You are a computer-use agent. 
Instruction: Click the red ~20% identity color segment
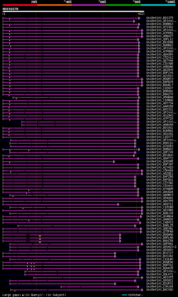coord(20,5)
